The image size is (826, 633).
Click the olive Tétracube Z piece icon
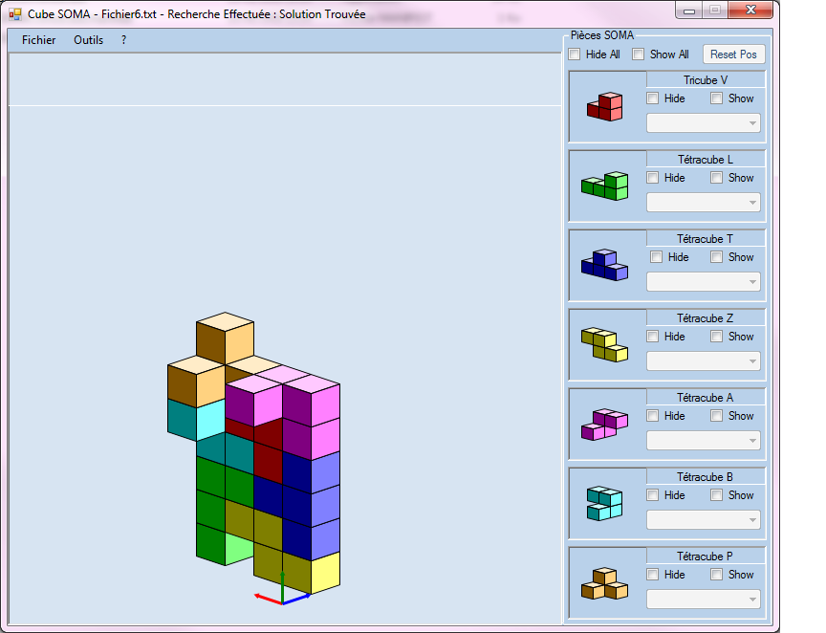click(604, 344)
